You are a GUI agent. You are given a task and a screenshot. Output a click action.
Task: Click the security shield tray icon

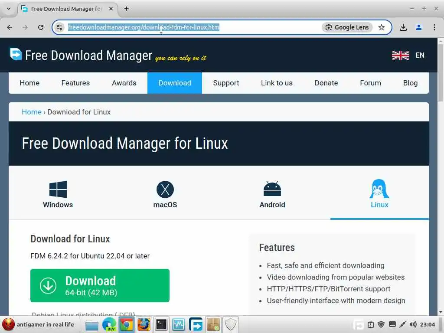pos(381,324)
